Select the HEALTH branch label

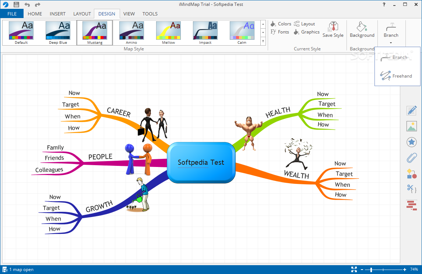click(278, 113)
